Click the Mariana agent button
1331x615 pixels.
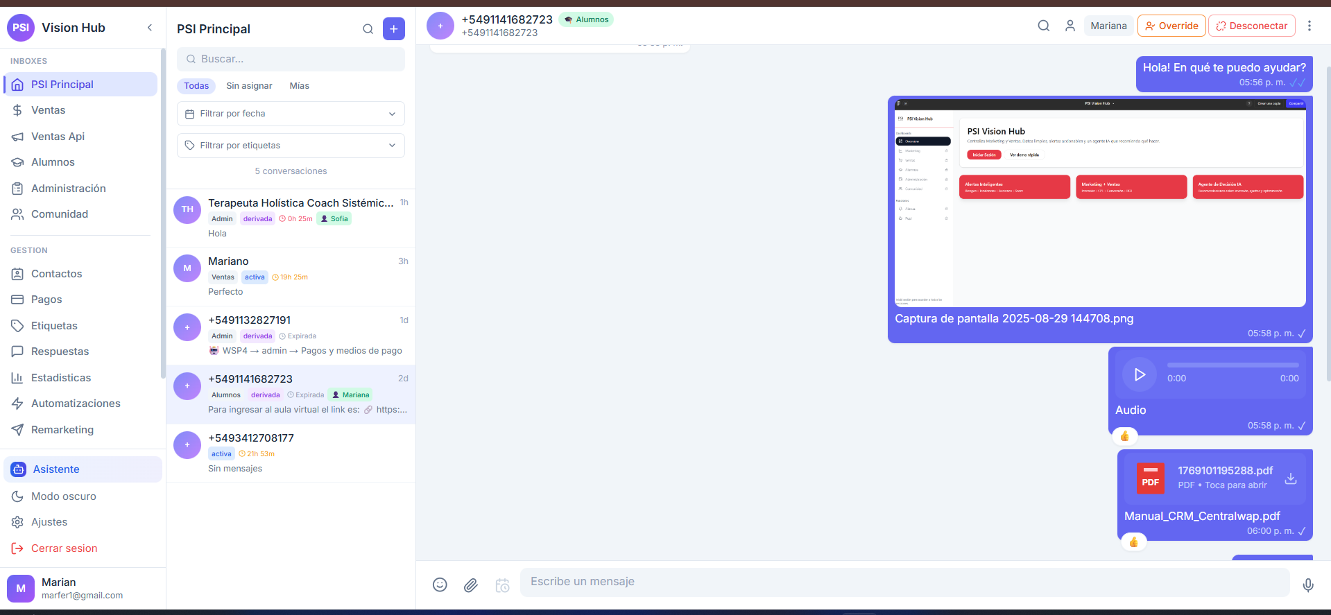[1109, 26]
